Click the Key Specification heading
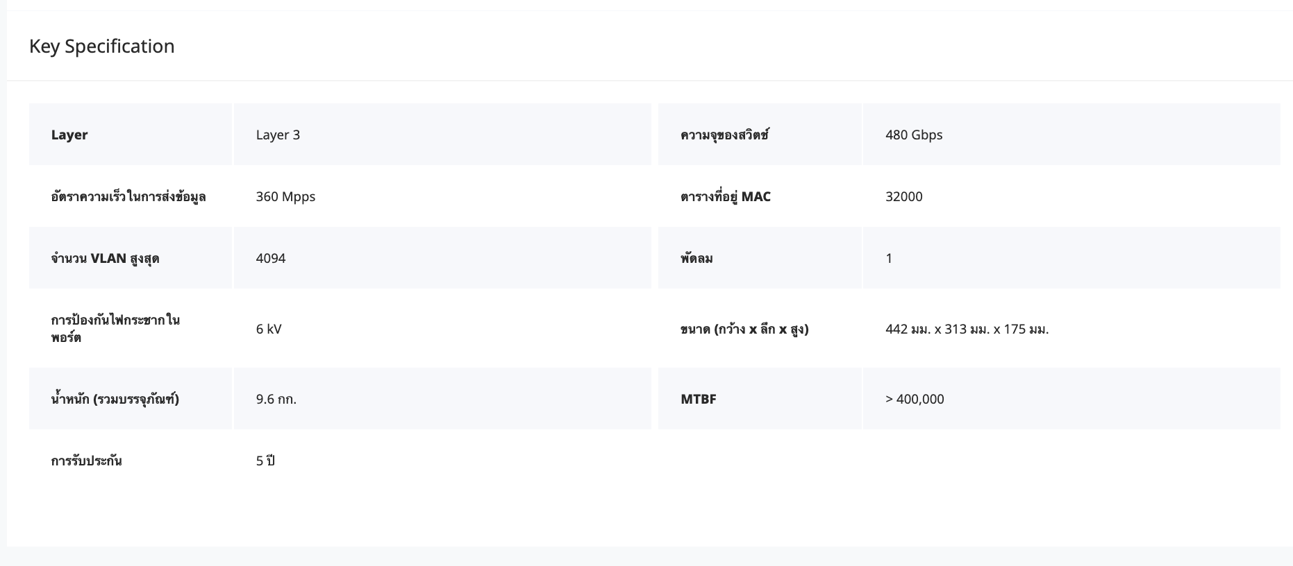The width and height of the screenshot is (1293, 566). tap(101, 46)
